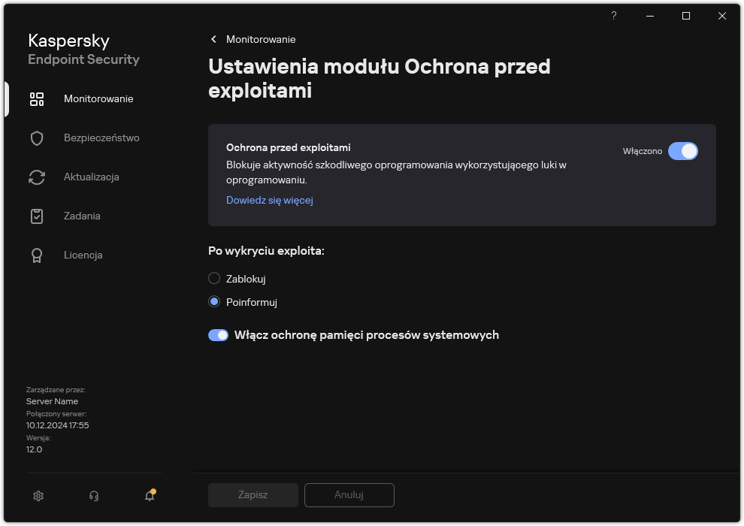Cancel changes using Anuluj

click(349, 494)
